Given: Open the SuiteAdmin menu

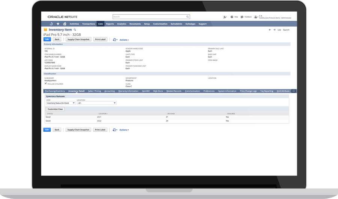Looking at the screenshot, I should [x=177, y=24].
